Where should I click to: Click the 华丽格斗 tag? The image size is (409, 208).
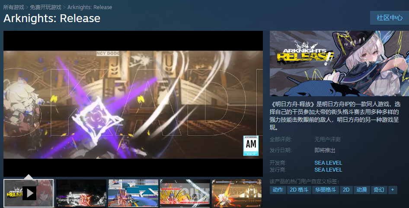click(326, 190)
